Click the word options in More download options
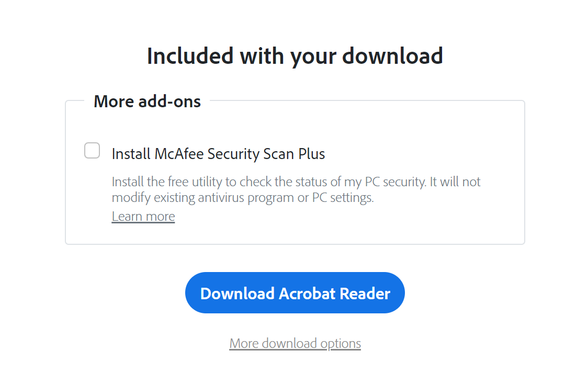 (x=341, y=344)
